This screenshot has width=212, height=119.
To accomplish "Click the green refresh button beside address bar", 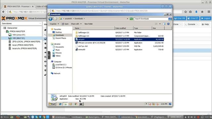I will [131, 19].
